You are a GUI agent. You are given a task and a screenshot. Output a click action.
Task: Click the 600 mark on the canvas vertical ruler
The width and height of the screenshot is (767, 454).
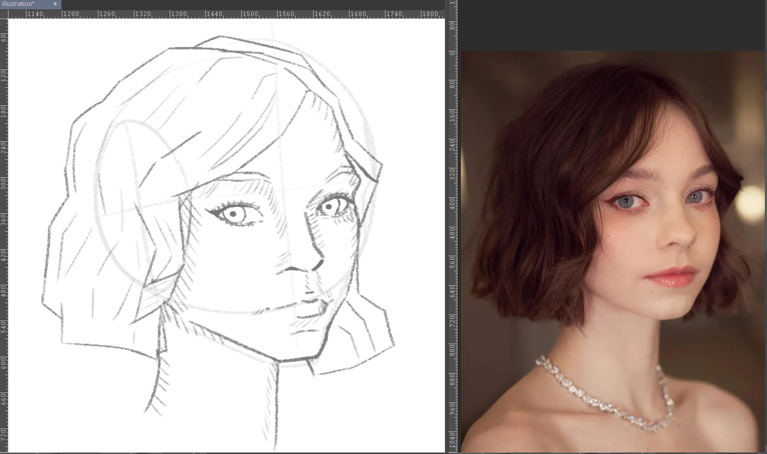(3, 362)
